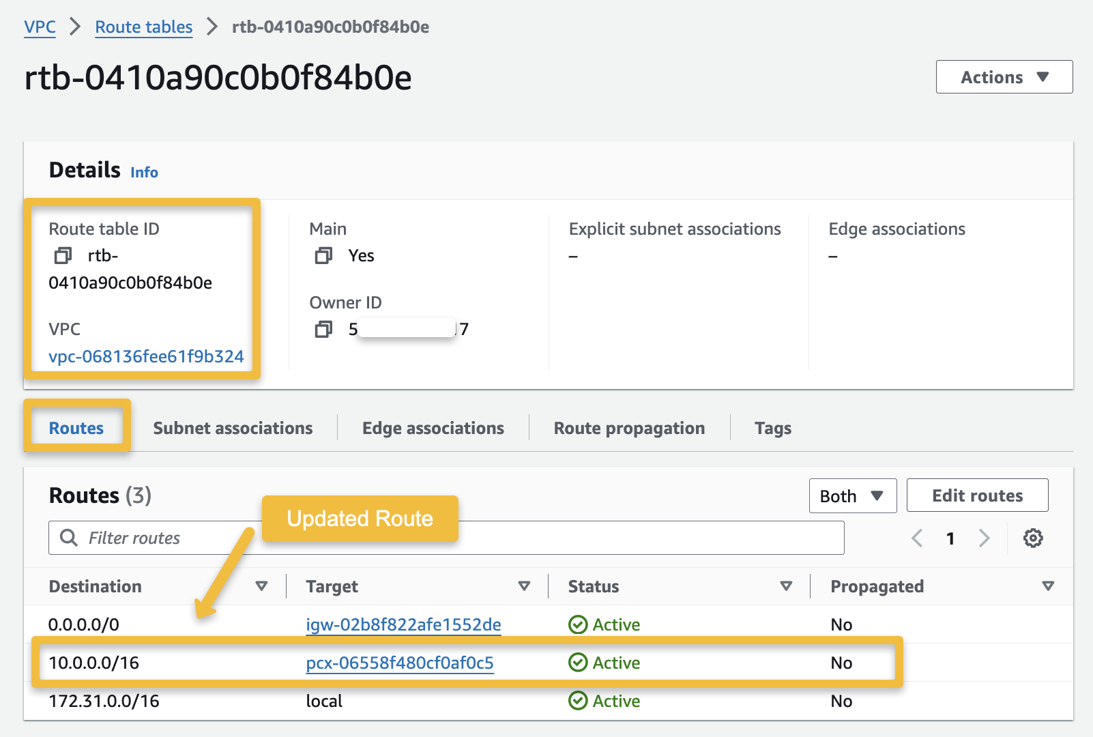Image resolution: width=1093 pixels, height=737 pixels.
Task: Open the "Both" route filter dropdown
Action: click(x=852, y=495)
